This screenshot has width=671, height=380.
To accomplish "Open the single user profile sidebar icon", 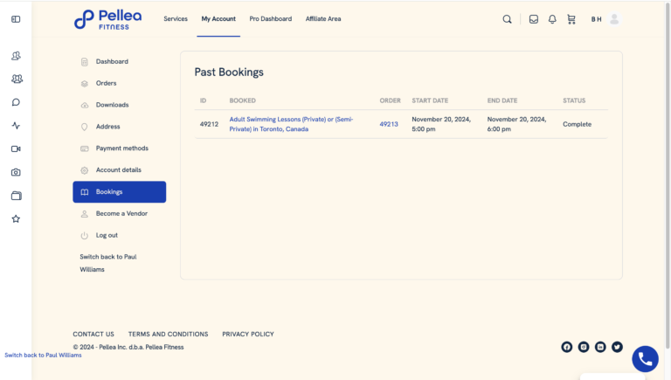I will click(x=16, y=56).
